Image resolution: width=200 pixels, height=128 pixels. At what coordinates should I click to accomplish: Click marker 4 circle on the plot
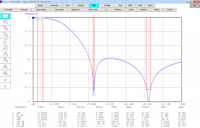click(43, 18)
